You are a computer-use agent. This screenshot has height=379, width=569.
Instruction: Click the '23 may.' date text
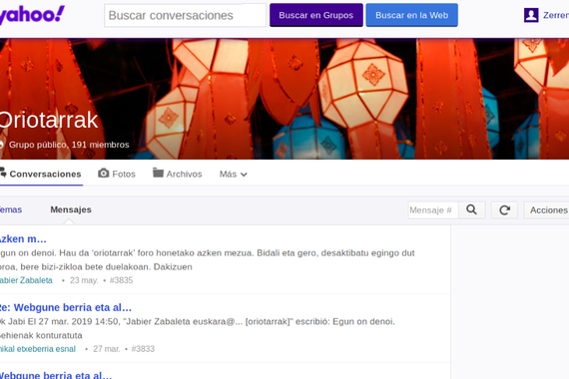[84, 280]
